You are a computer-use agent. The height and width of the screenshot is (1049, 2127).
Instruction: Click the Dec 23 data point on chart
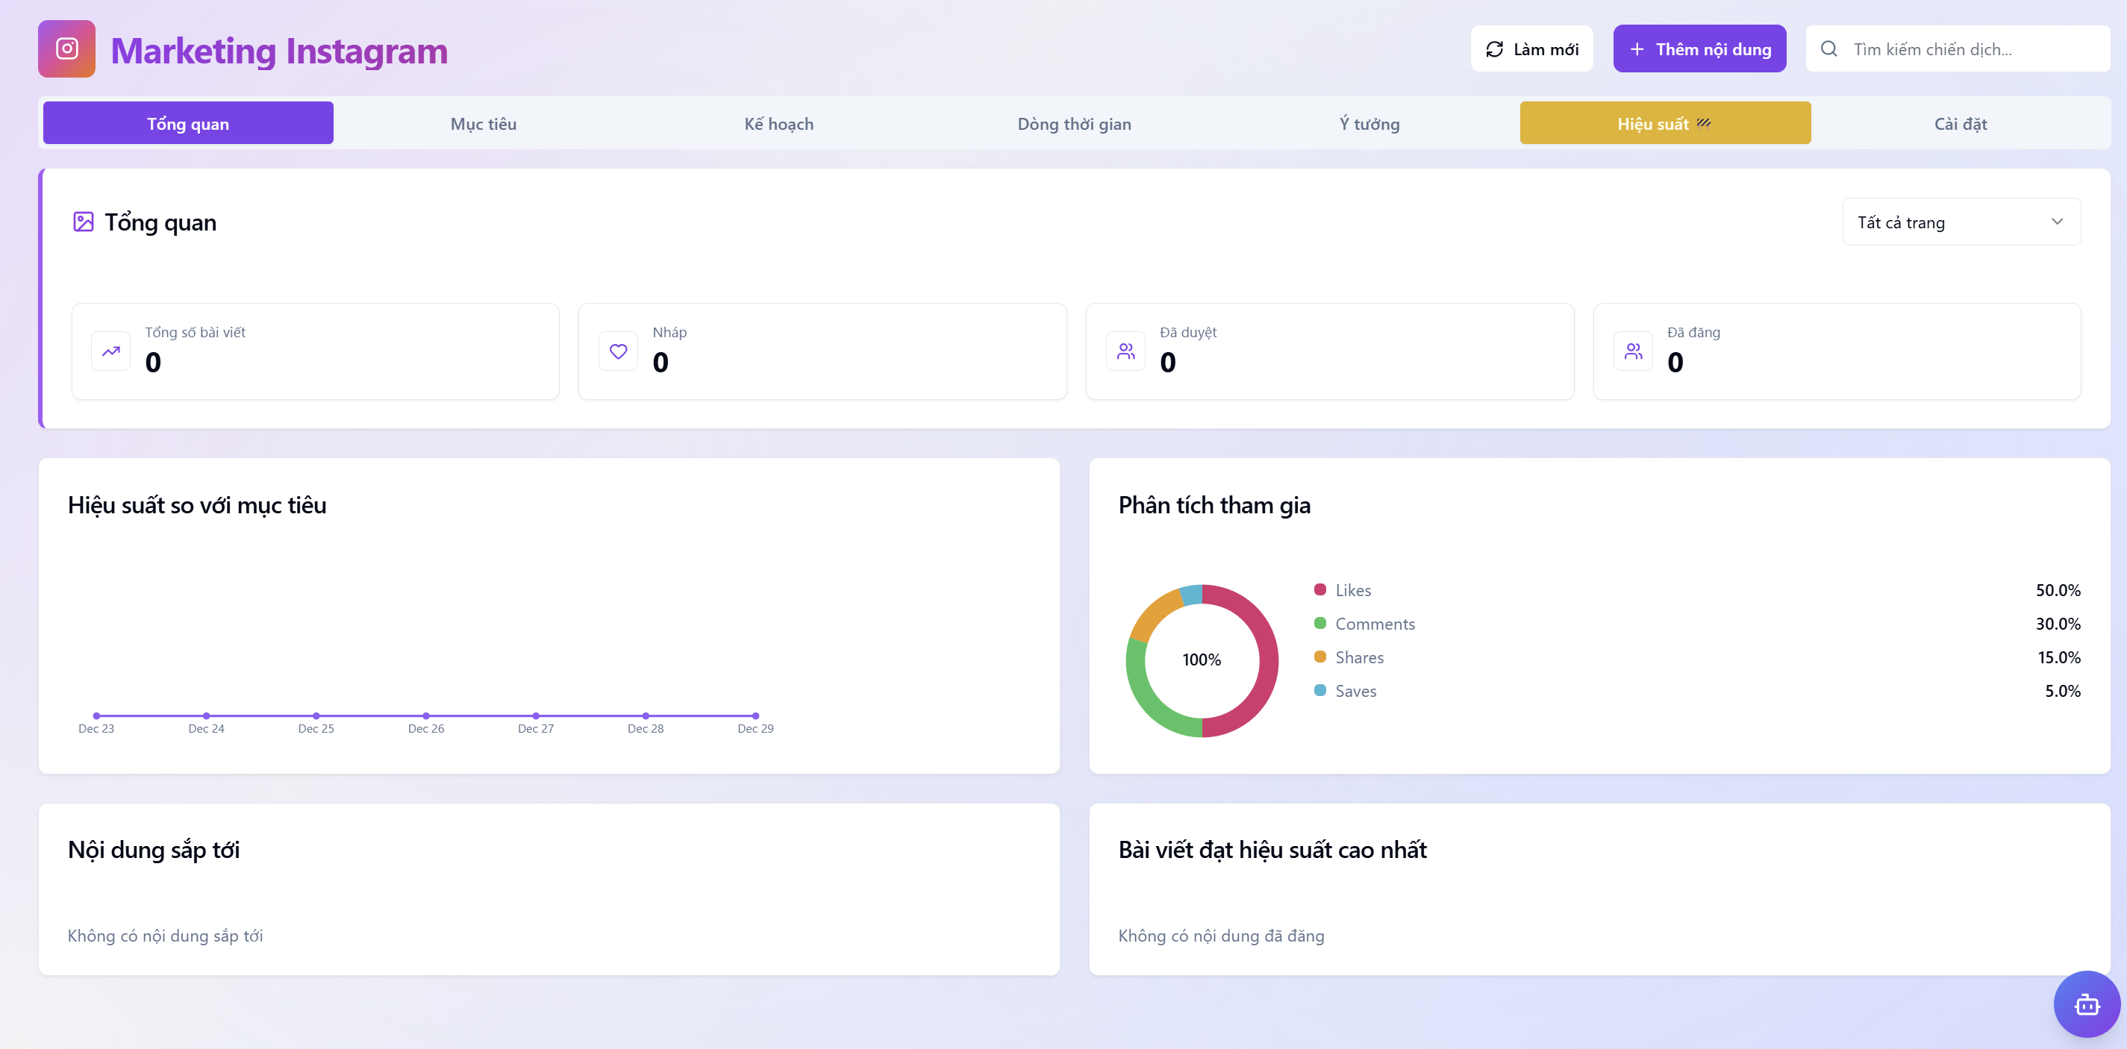[x=96, y=715]
